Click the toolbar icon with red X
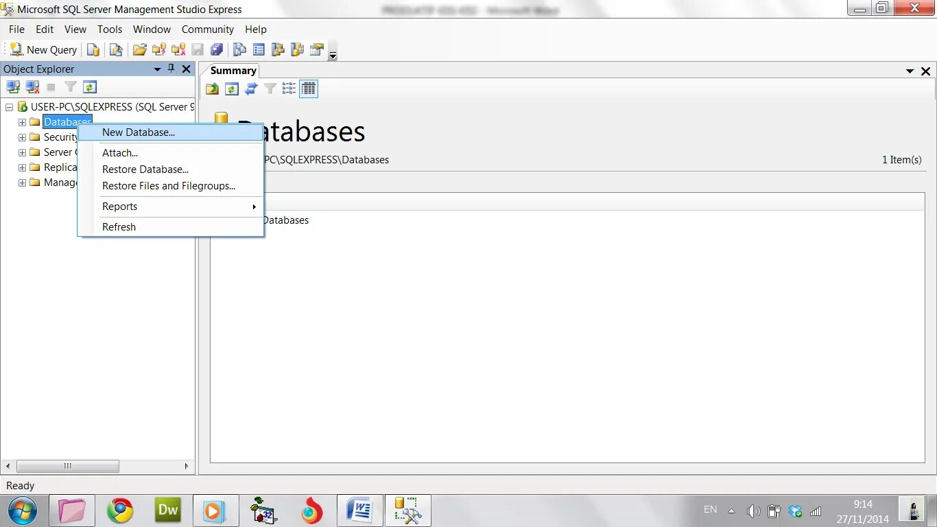 tap(178, 49)
